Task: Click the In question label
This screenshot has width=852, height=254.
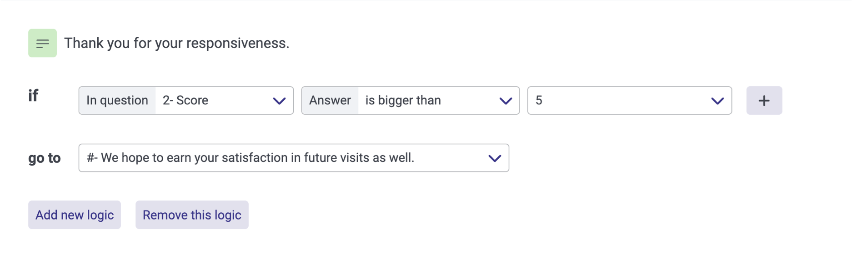Action: [117, 101]
